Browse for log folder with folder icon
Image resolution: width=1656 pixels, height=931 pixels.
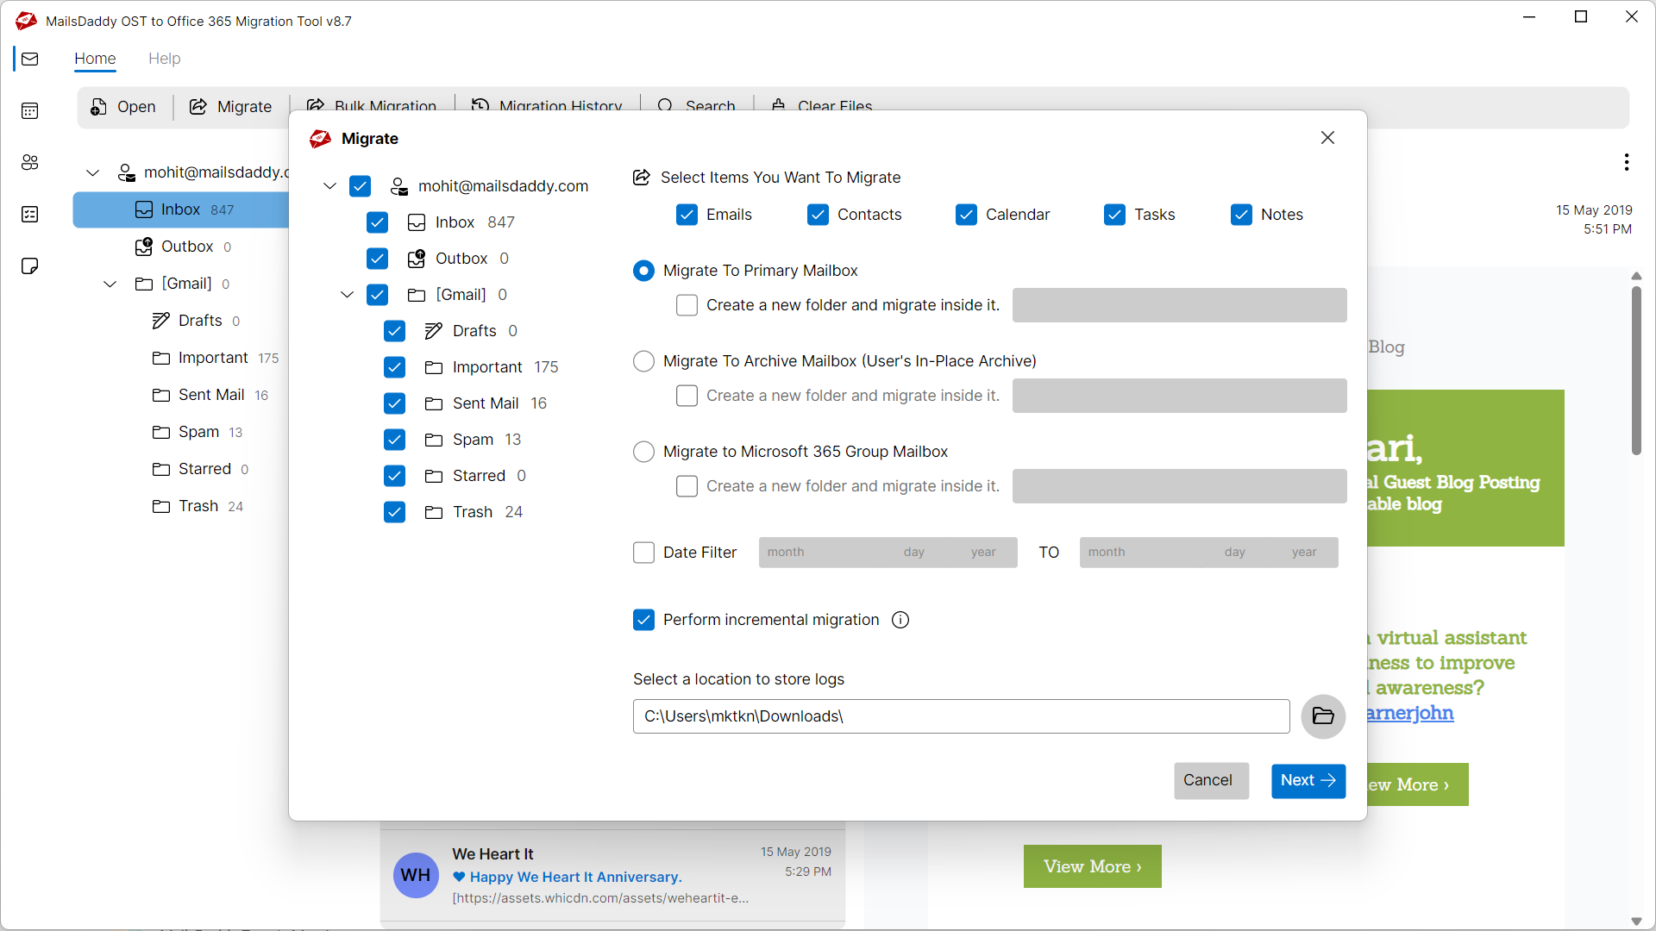[x=1323, y=716]
